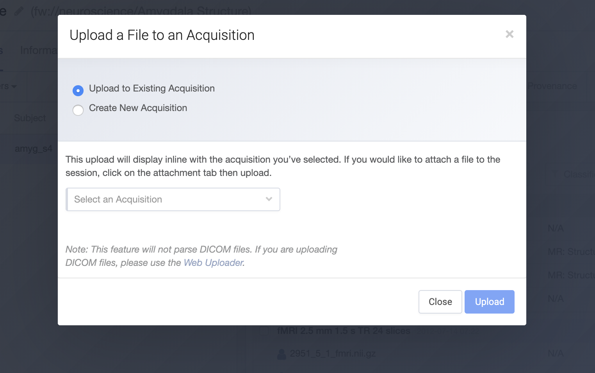The width and height of the screenshot is (595, 373).
Task: Click the amyg_s4 subject entry
Action: [33, 149]
